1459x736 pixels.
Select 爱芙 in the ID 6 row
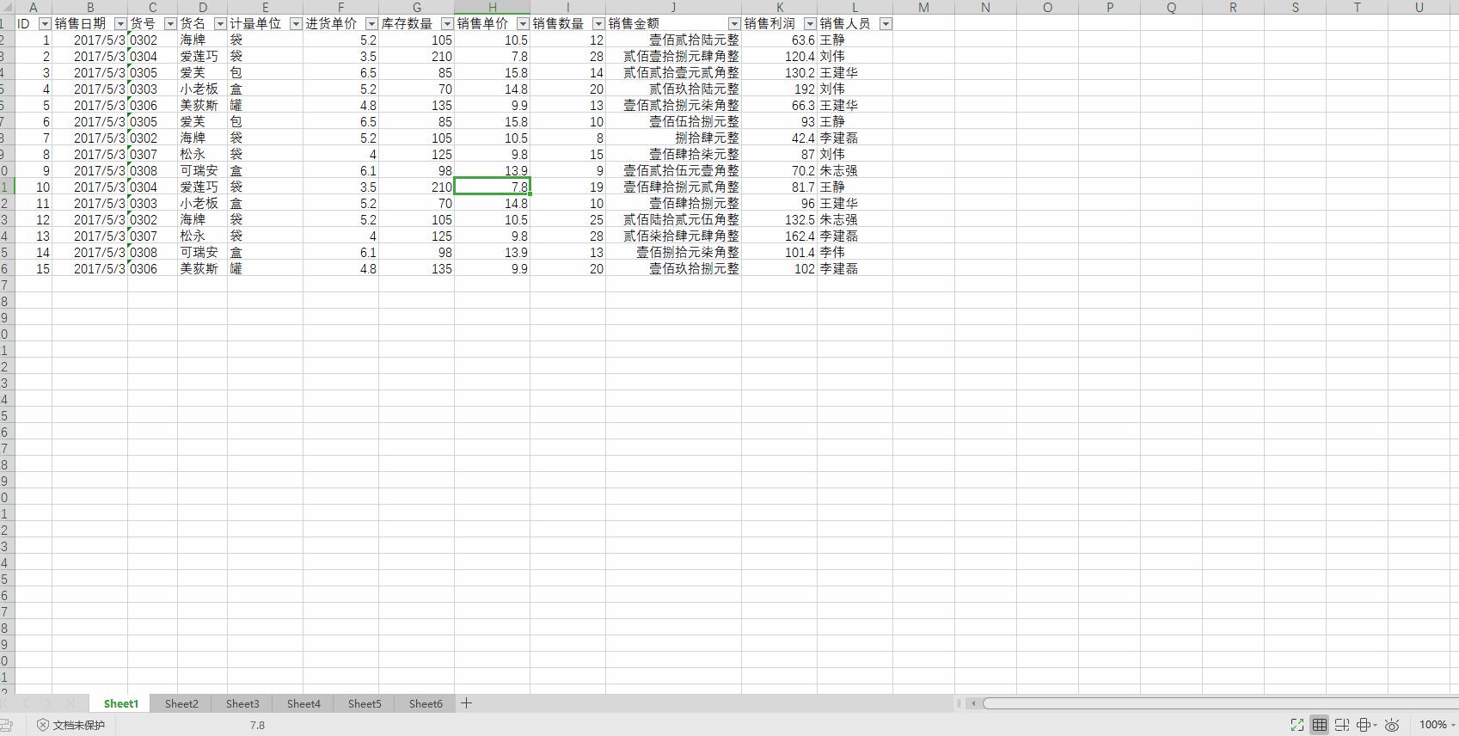(x=202, y=122)
